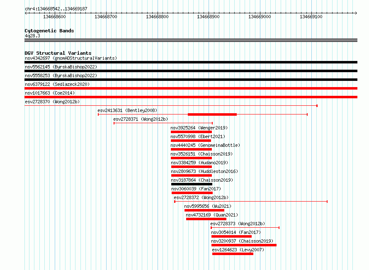
Task: Click the 134668900 ruler position
Action: pyautogui.click(x=209, y=17)
